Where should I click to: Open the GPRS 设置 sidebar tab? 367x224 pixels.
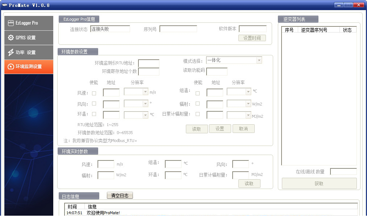point(29,38)
